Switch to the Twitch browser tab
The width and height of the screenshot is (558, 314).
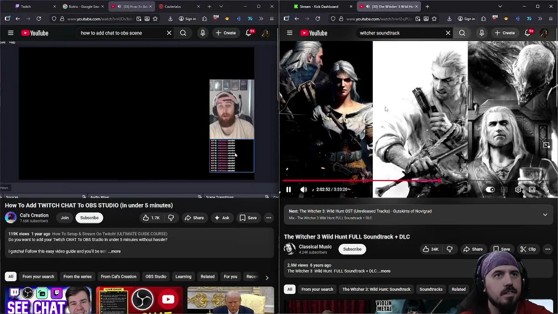pos(35,7)
